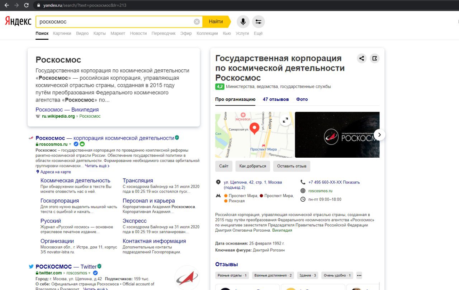Open the Трансляция sitelink
459x290 pixels.
[138, 181]
